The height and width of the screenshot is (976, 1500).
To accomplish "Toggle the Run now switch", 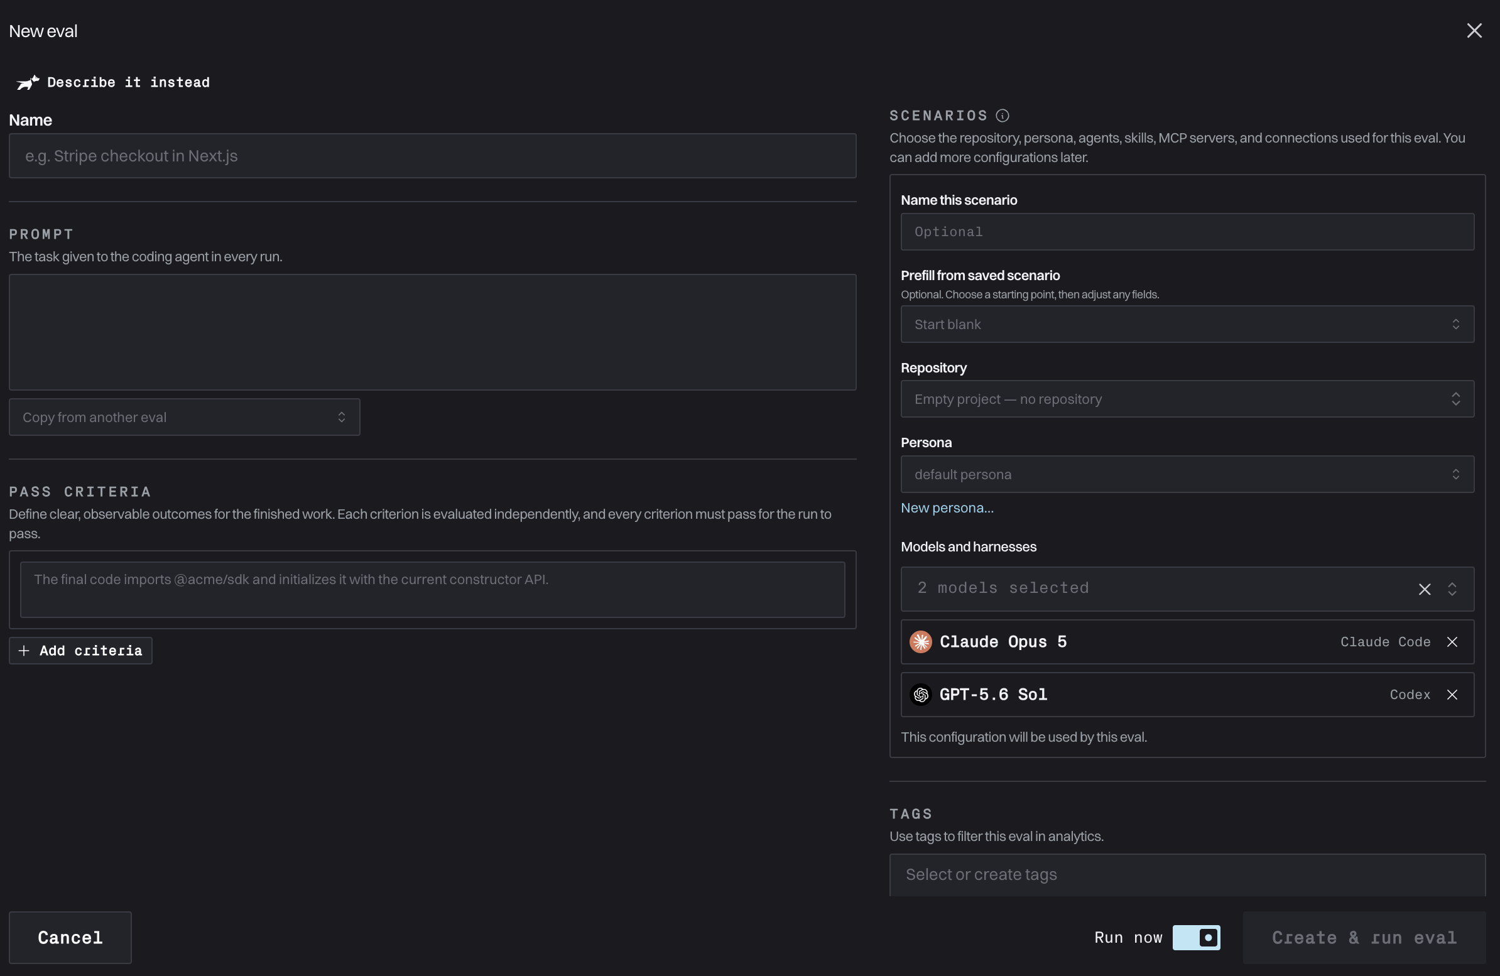I will [1196, 938].
